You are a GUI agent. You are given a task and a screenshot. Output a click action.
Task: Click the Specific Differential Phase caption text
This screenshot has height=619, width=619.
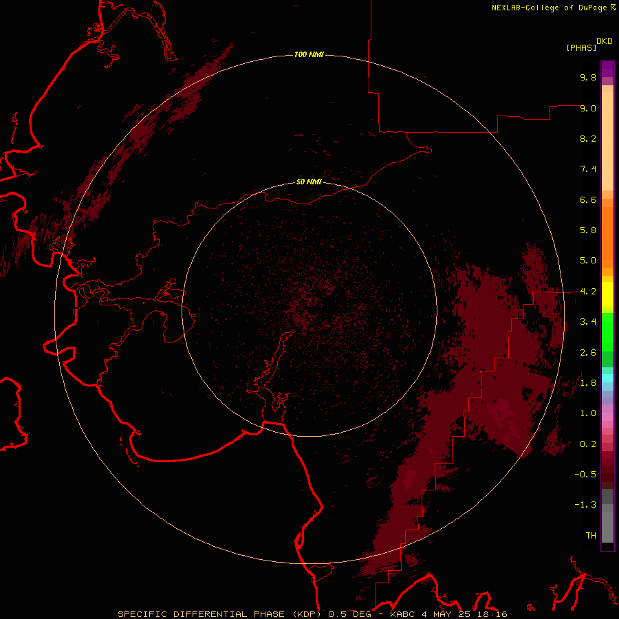coord(312,614)
